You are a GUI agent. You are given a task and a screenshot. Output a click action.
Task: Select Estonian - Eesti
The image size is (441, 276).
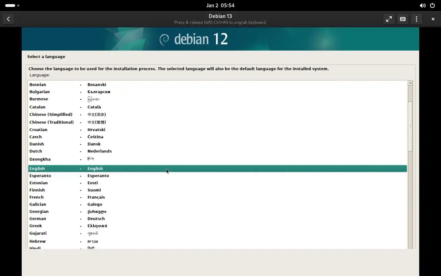[217, 183]
